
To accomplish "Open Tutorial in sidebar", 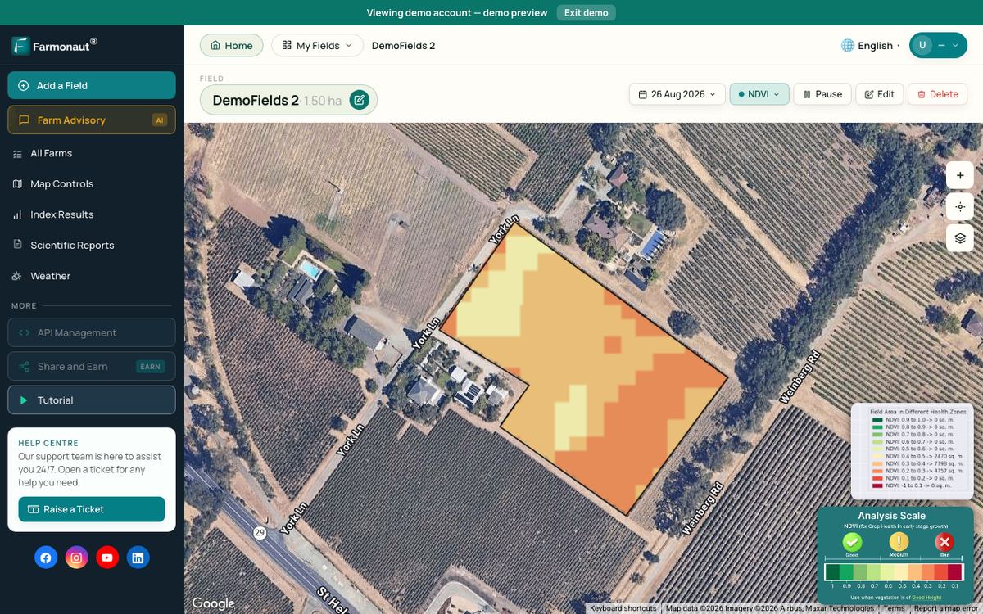I will pos(92,400).
